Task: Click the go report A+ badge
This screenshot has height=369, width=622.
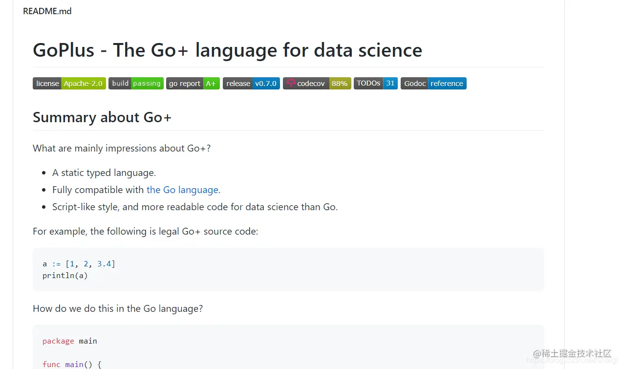Action: (x=193, y=84)
